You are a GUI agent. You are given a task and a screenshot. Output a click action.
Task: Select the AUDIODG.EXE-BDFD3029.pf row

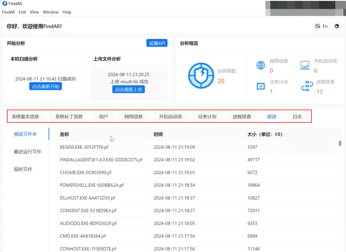click(198, 223)
